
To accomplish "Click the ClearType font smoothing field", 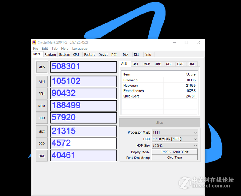I will [x=175, y=158].
